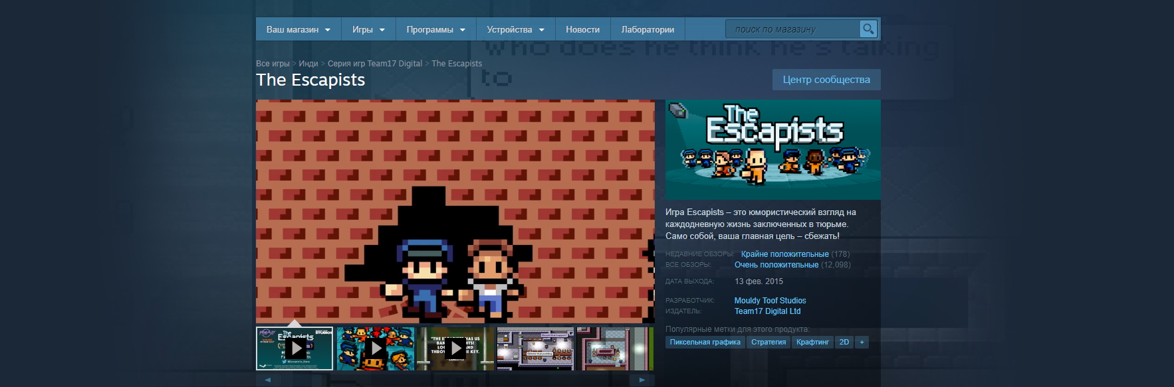Select the 'Пиксельная графика' tag
Screen dimensions: 1174x387
click(x=705, y=342)
